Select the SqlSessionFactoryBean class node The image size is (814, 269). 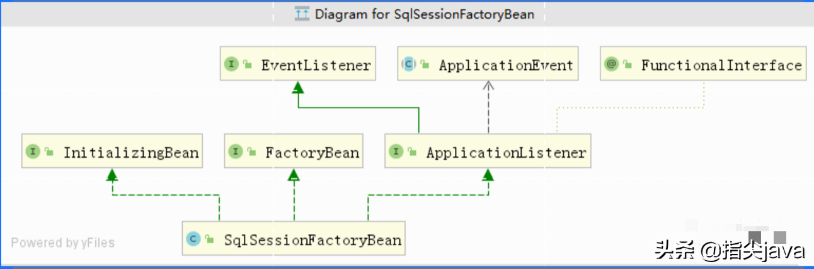(x=294, y=239)
